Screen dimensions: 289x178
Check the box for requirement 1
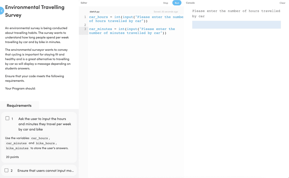(7, 118)
